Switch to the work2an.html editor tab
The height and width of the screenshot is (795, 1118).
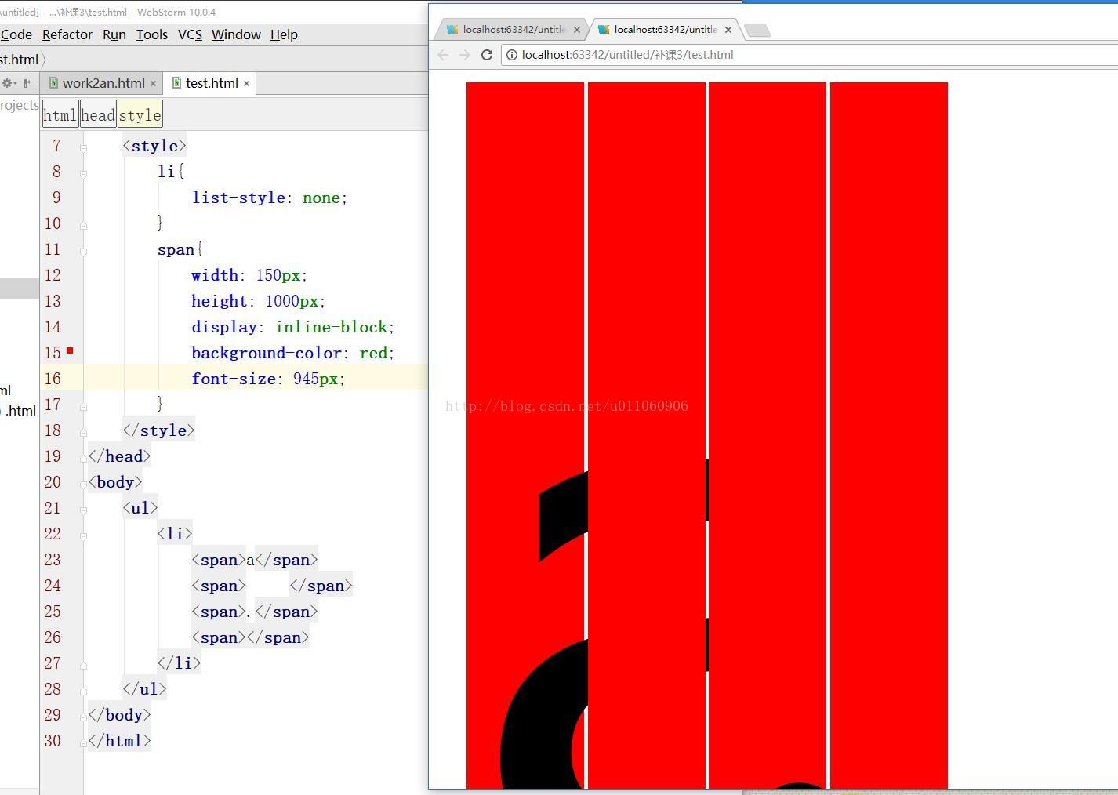(103, 83)
